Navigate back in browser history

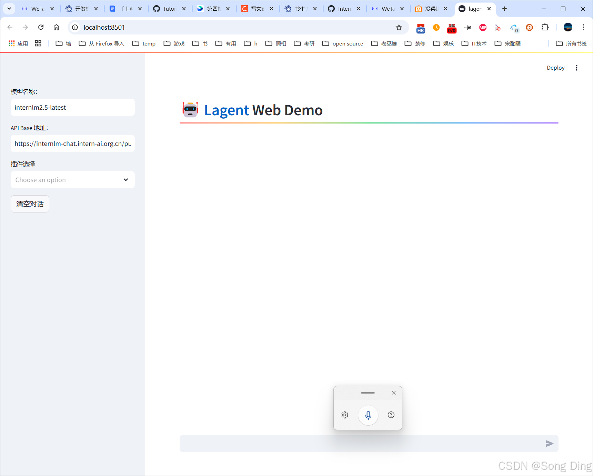10,27
